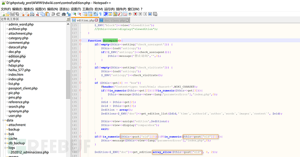Click the Open file folder icon
Viewport: 300px width, 157px height.
7,14
